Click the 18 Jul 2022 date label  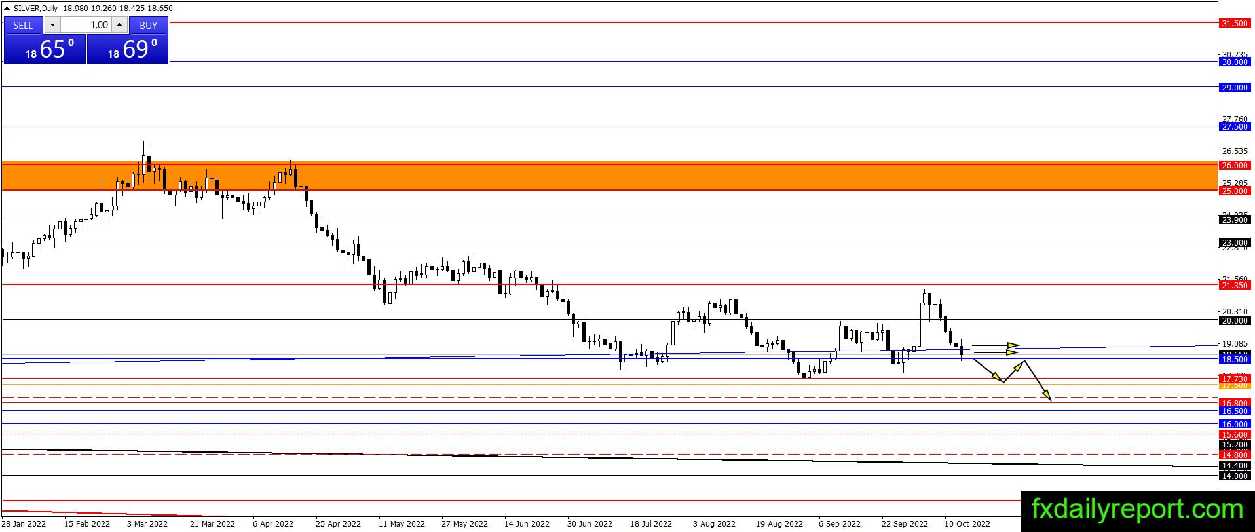[651, 523]
